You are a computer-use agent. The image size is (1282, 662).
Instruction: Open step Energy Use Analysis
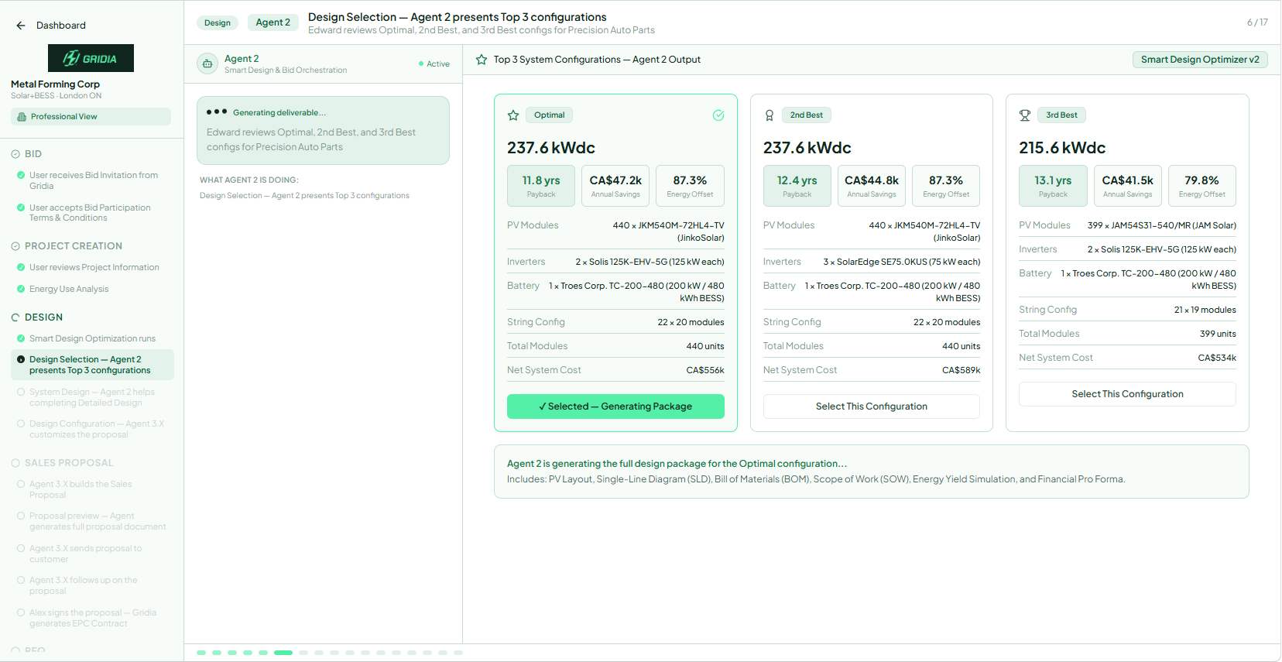click(92, 289)
